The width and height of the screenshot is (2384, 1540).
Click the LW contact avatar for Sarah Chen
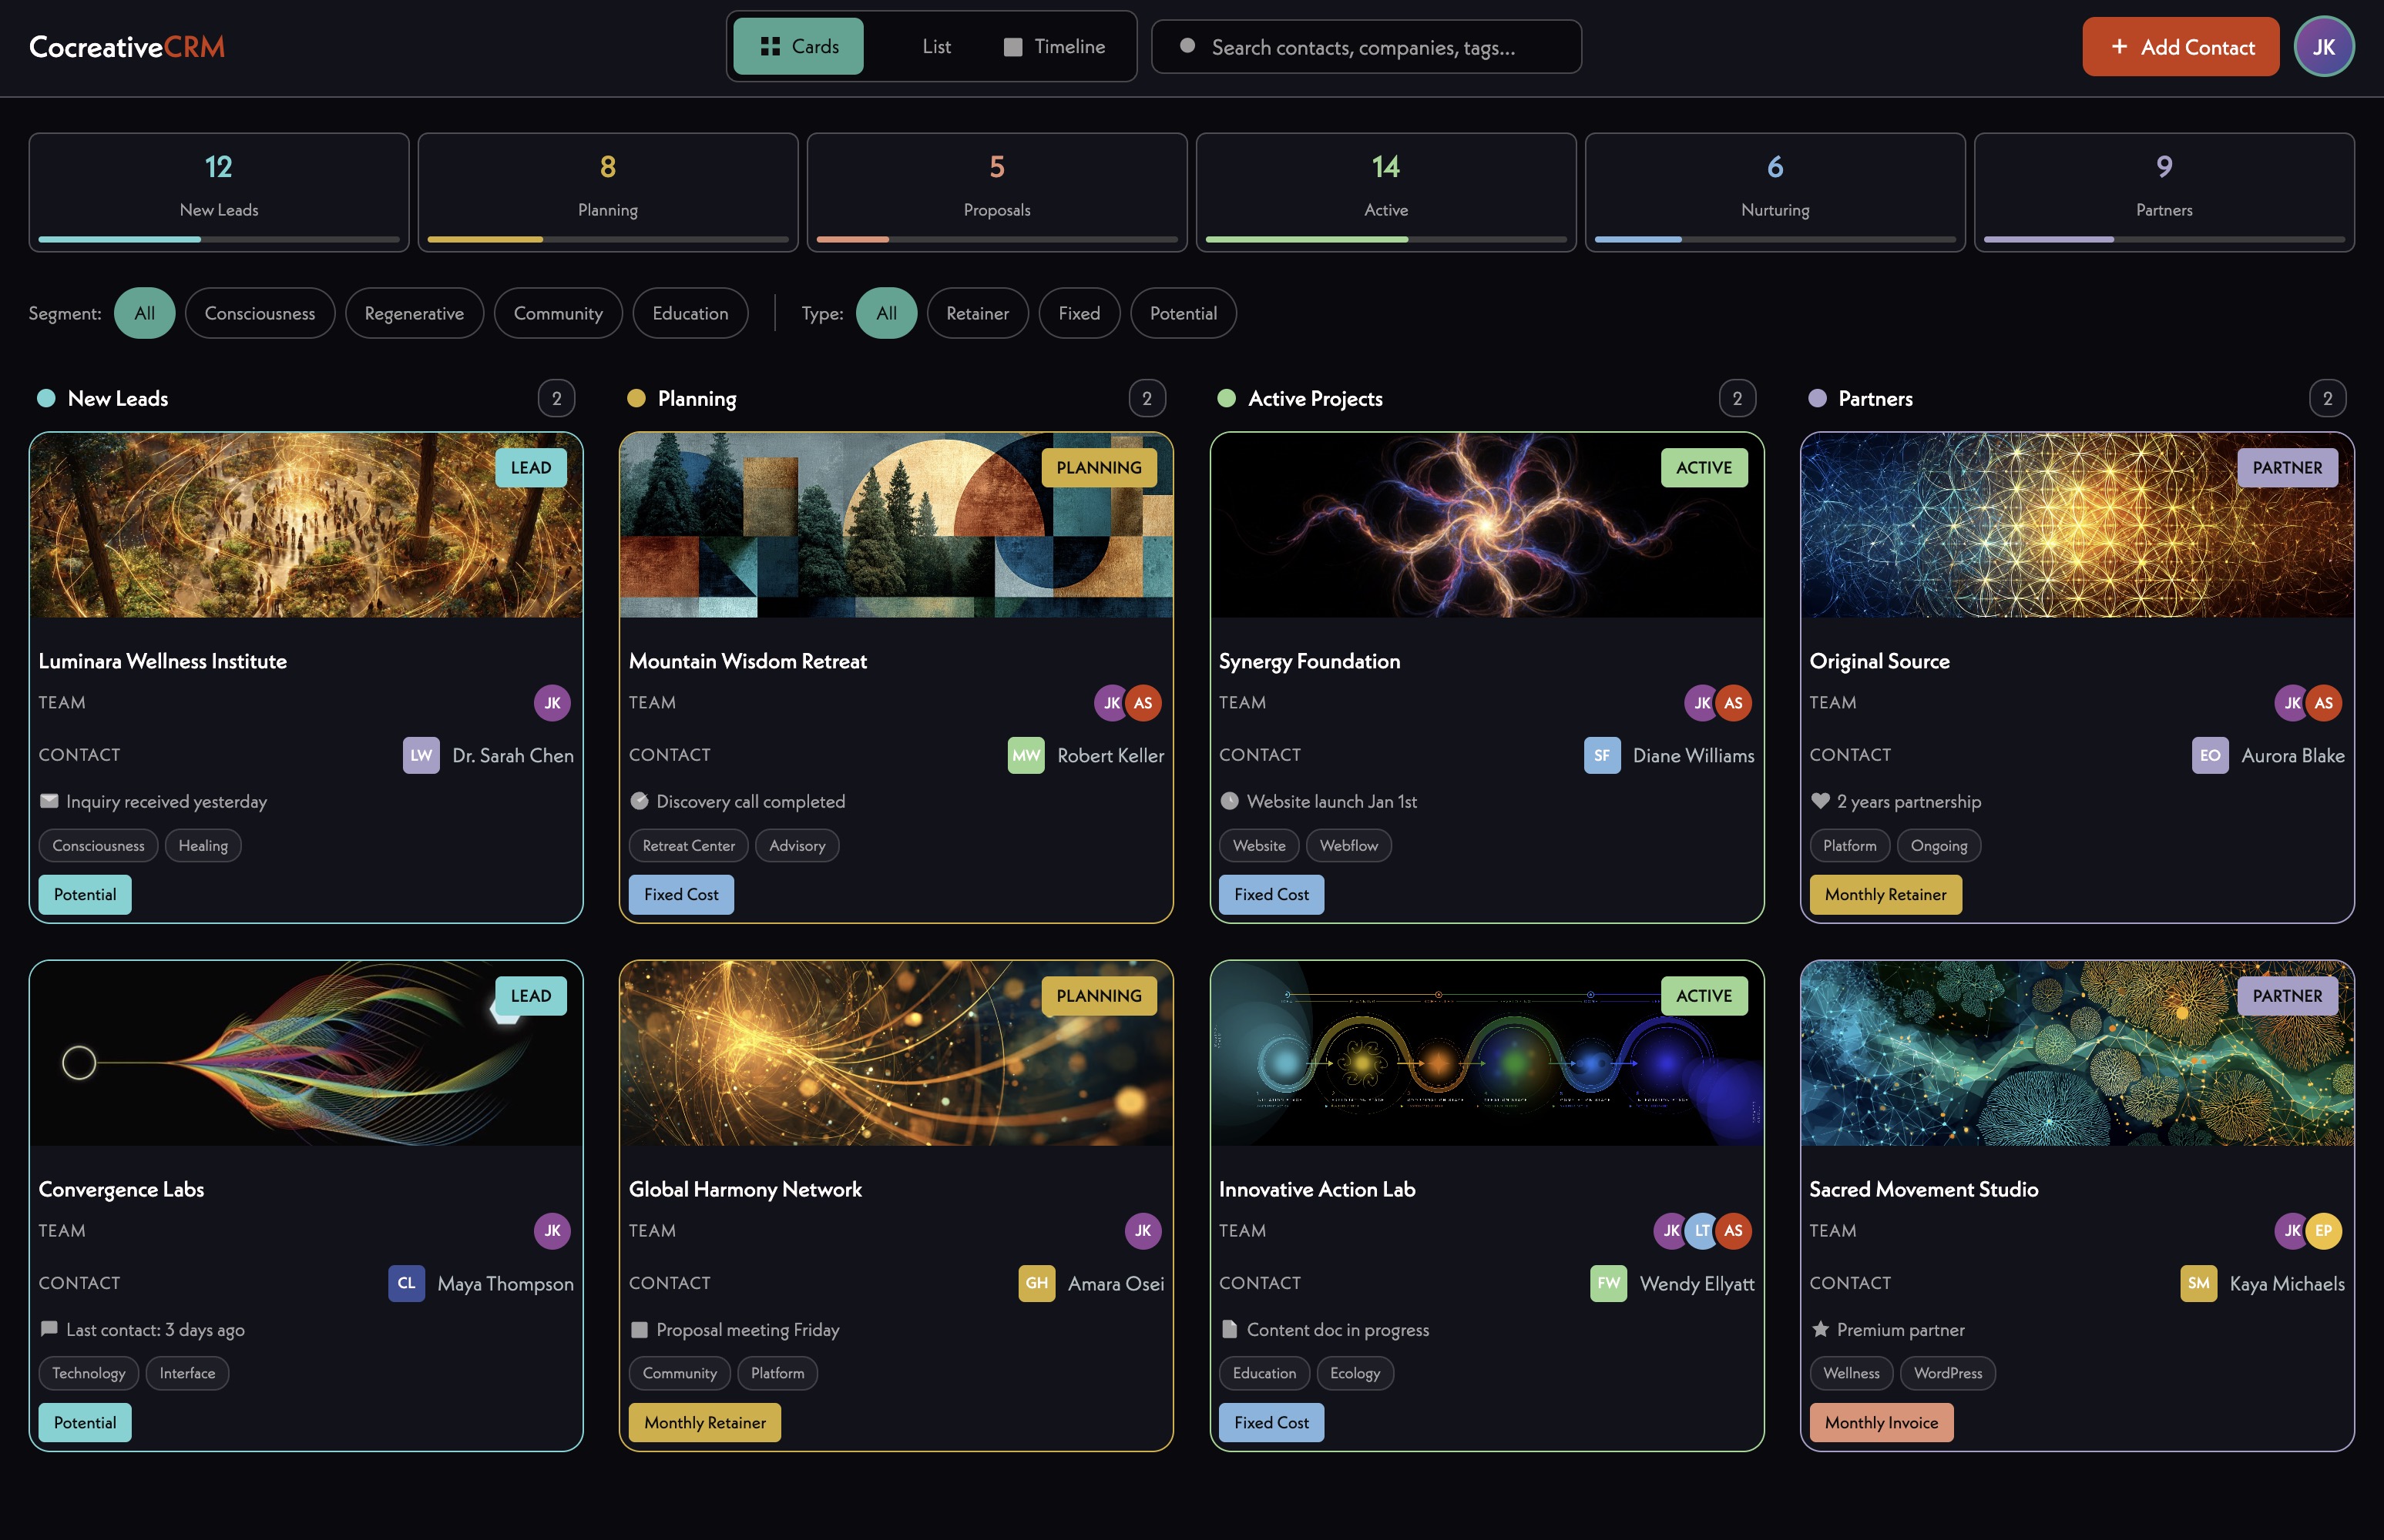point(421,756)
